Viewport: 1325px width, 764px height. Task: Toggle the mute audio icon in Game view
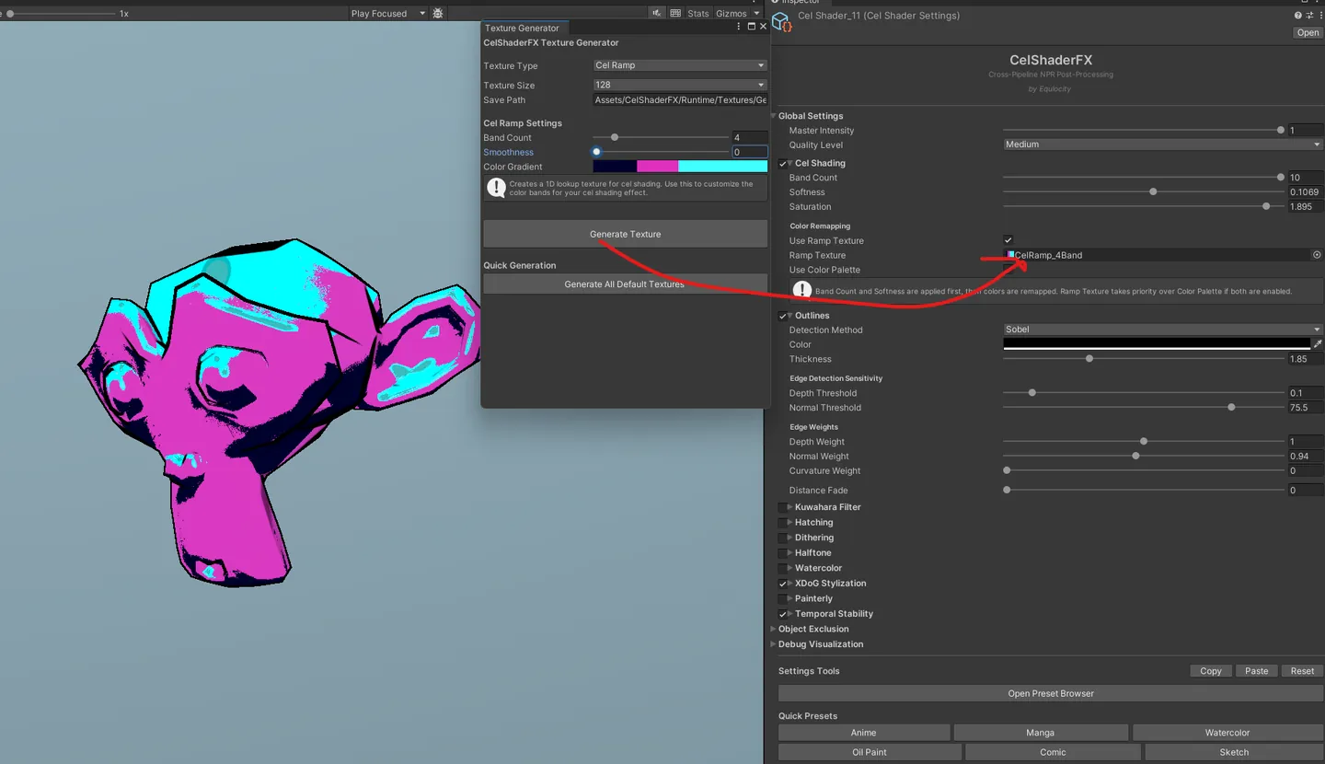[657, 13]
